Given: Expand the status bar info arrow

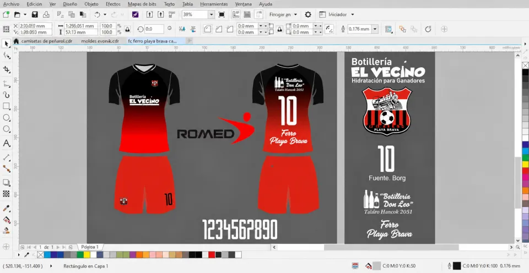Looking at the screenshot, I should pyautogui.click(x=51, y=266).
